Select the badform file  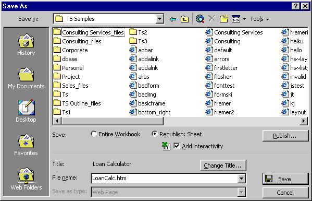(144, 86)
